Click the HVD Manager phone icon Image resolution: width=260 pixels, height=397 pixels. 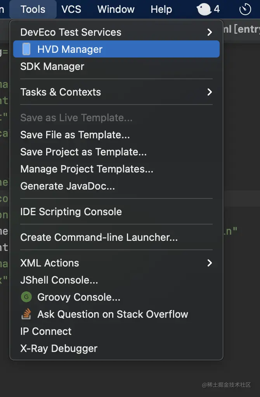point(26,49)
